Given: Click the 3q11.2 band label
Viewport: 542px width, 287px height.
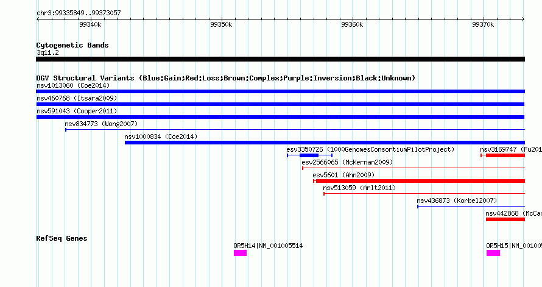Looking at the screenshot, I should click(48, 52).
